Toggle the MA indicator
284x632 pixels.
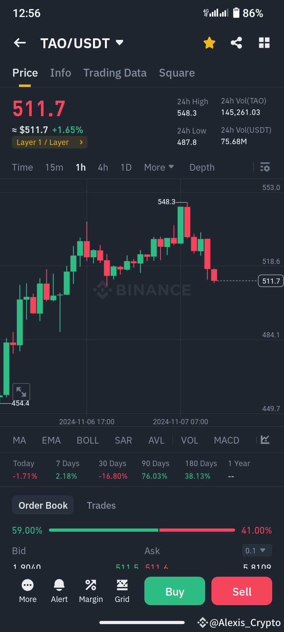(19, 440)
